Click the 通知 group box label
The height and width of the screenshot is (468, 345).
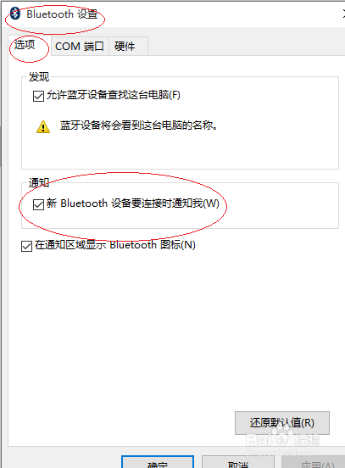[x=39, y=182]
